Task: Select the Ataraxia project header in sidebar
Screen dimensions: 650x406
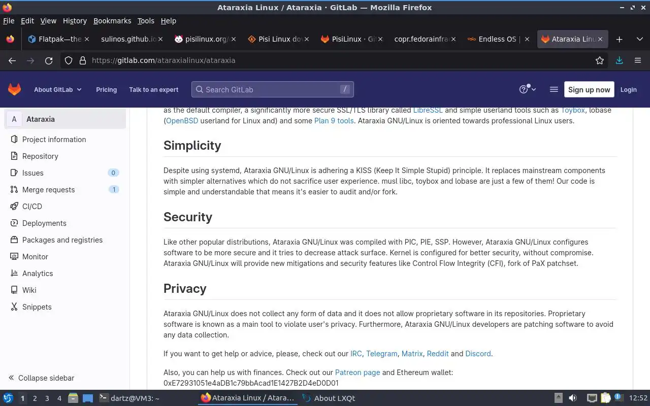Action: point(66,119)
